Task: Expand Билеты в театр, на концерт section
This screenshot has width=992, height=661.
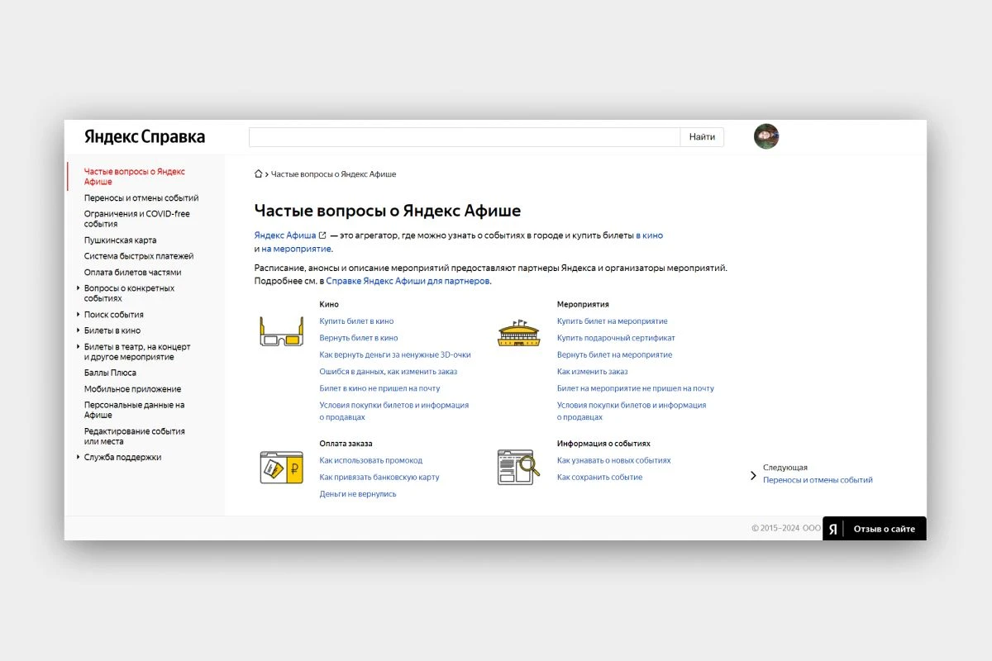Action: (78, 347)
